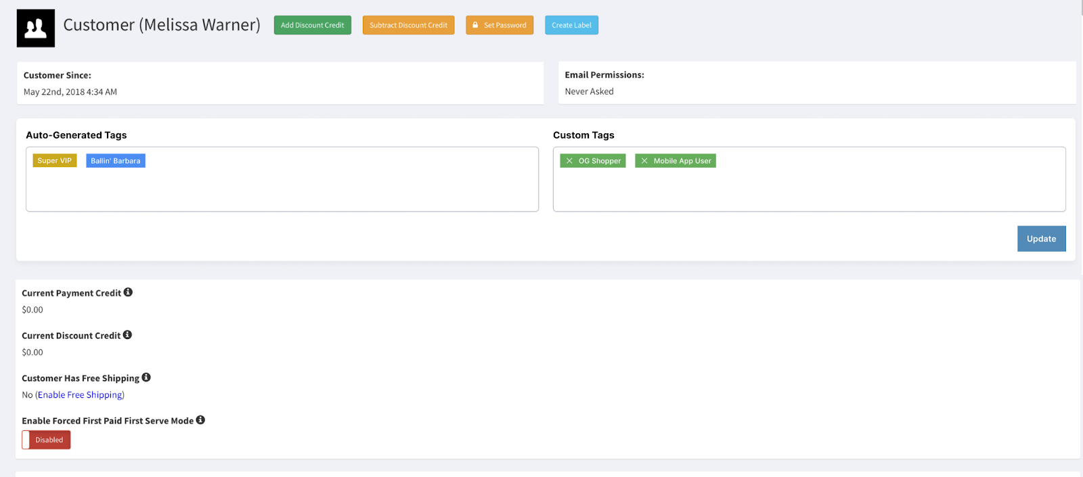Click the lock icon on Set Password
Screen dimensions: 1083x477
pyautogui.click(x=475, y=25)
